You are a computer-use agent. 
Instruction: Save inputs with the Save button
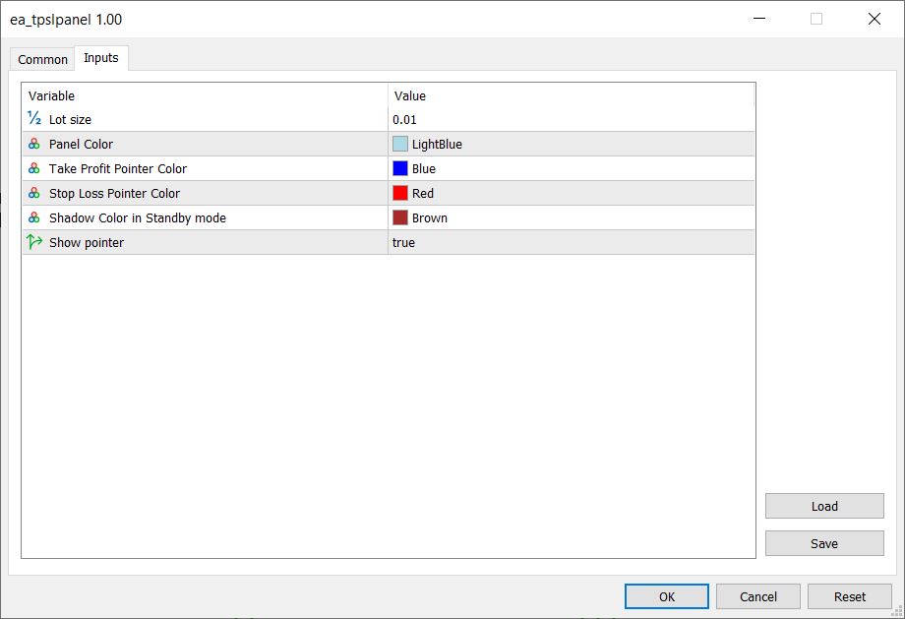click(824, 543)
